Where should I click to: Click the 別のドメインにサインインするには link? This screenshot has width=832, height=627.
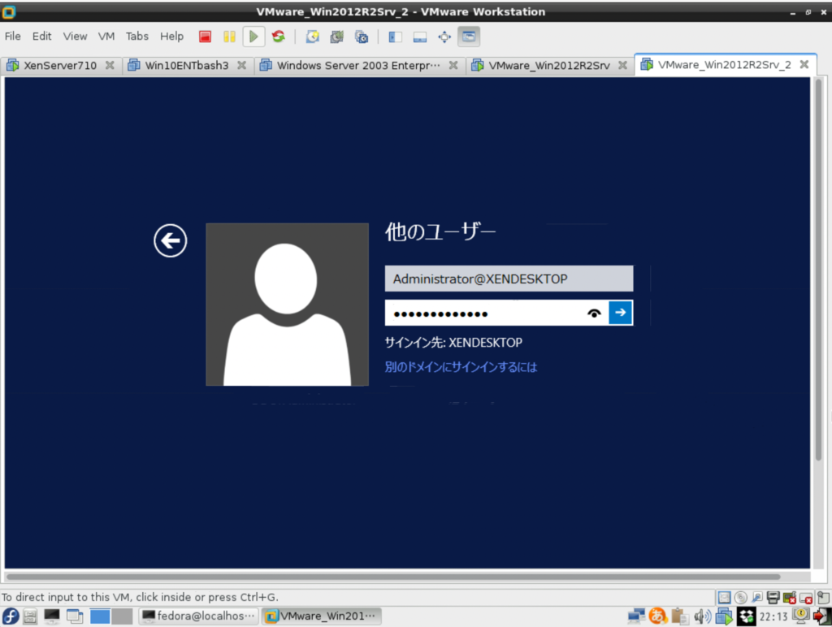point(461,367)
